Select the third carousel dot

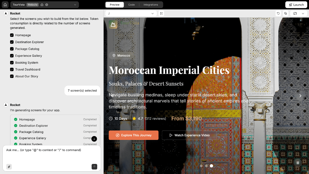(211, 166)
